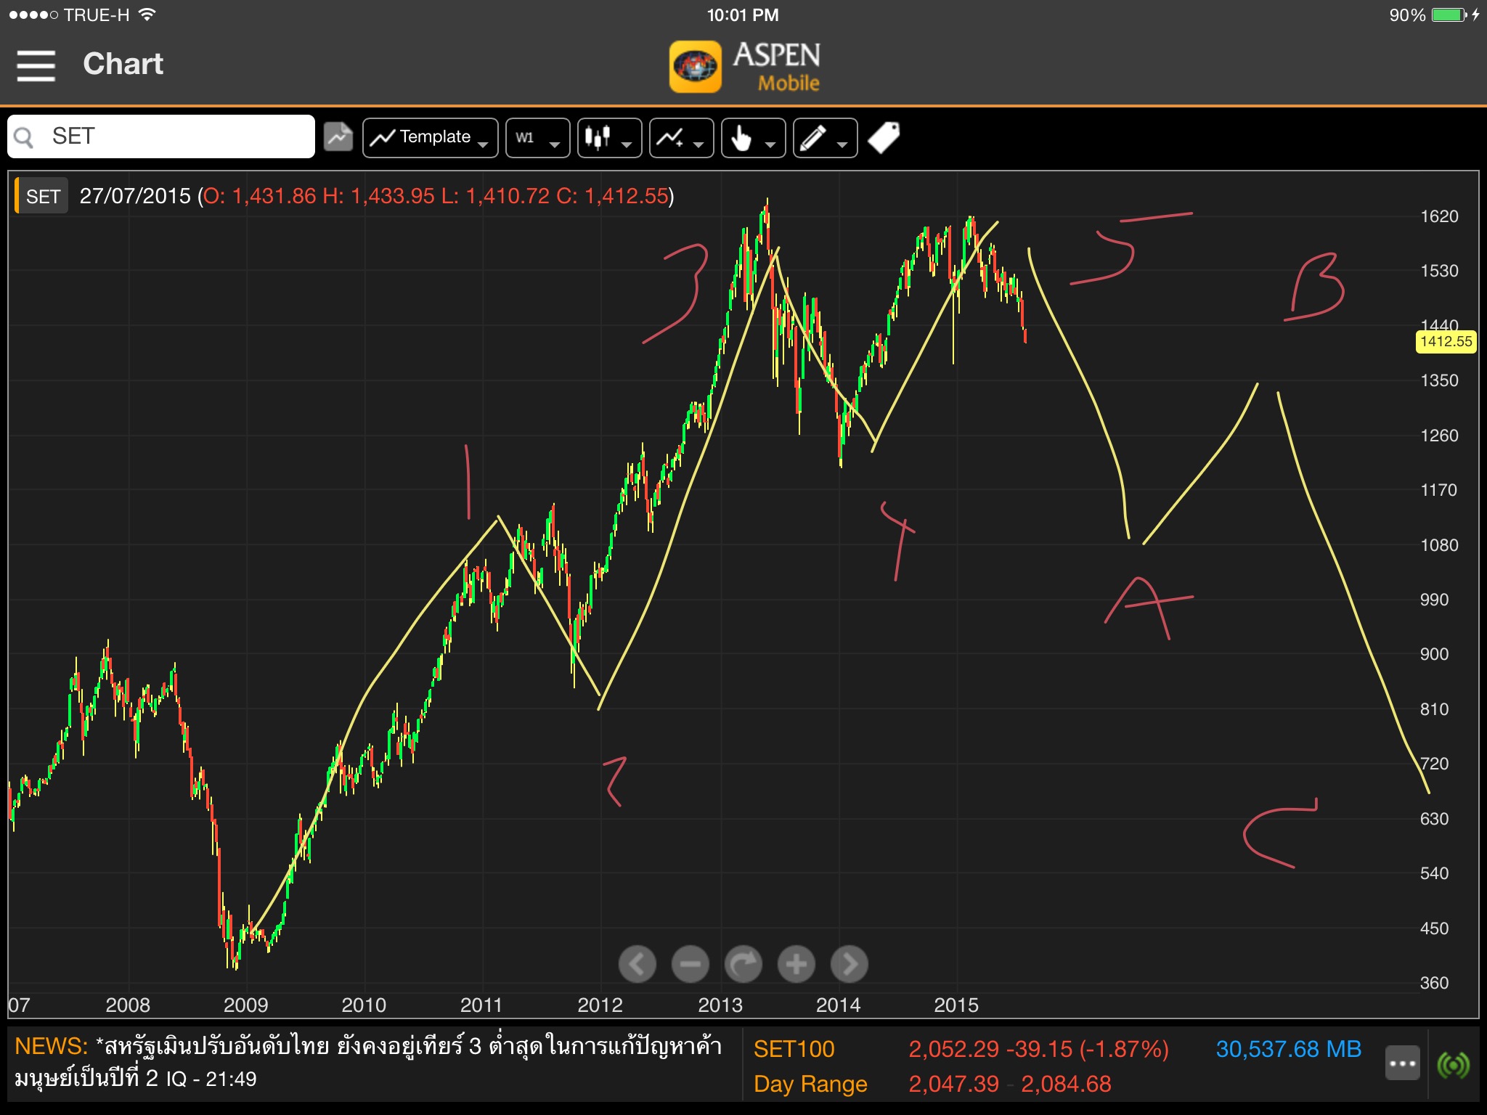The height and width of the screenshot is (1115, 1487).
Task: Select the hand pointer tool
Action: coord(752,137)
